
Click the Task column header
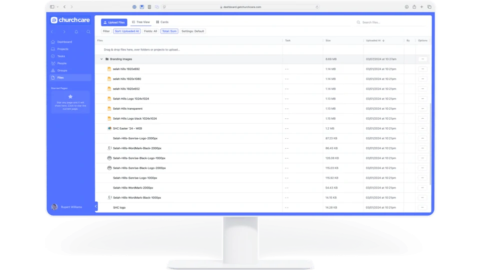pyautogui.click(x=287, y=40)
